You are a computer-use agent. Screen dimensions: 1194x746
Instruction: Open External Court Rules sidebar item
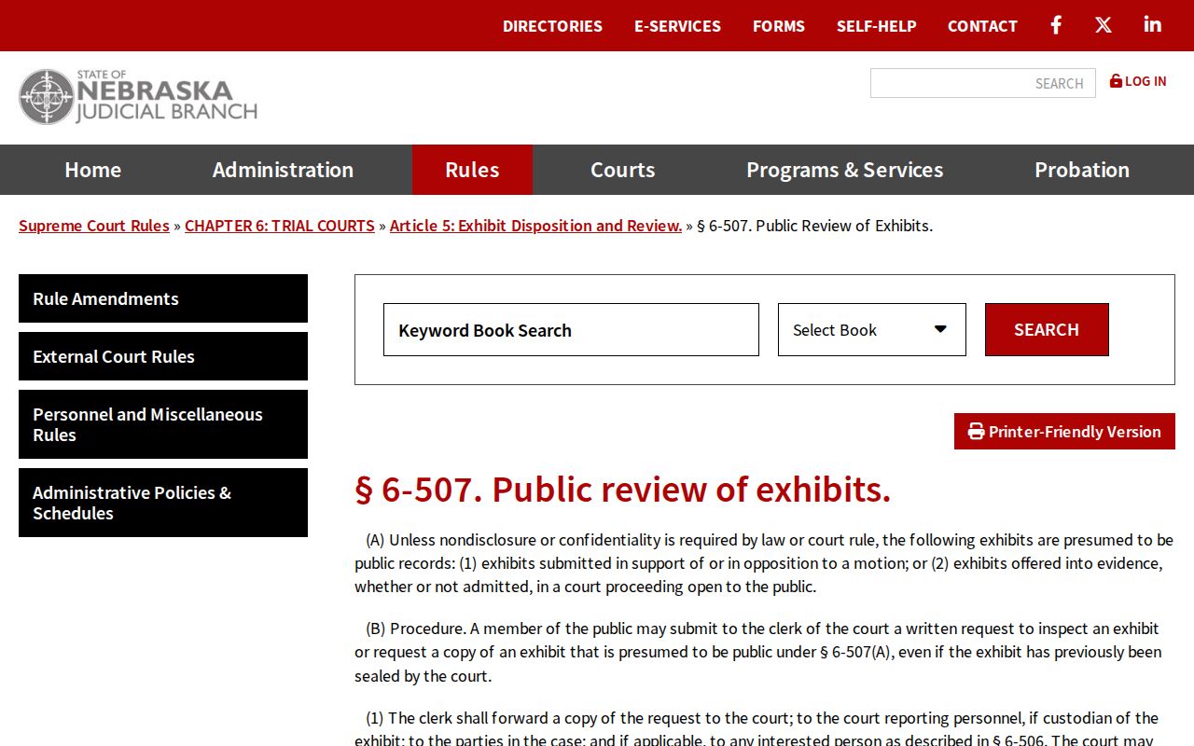pyautogui.click(x=163, y=356)
